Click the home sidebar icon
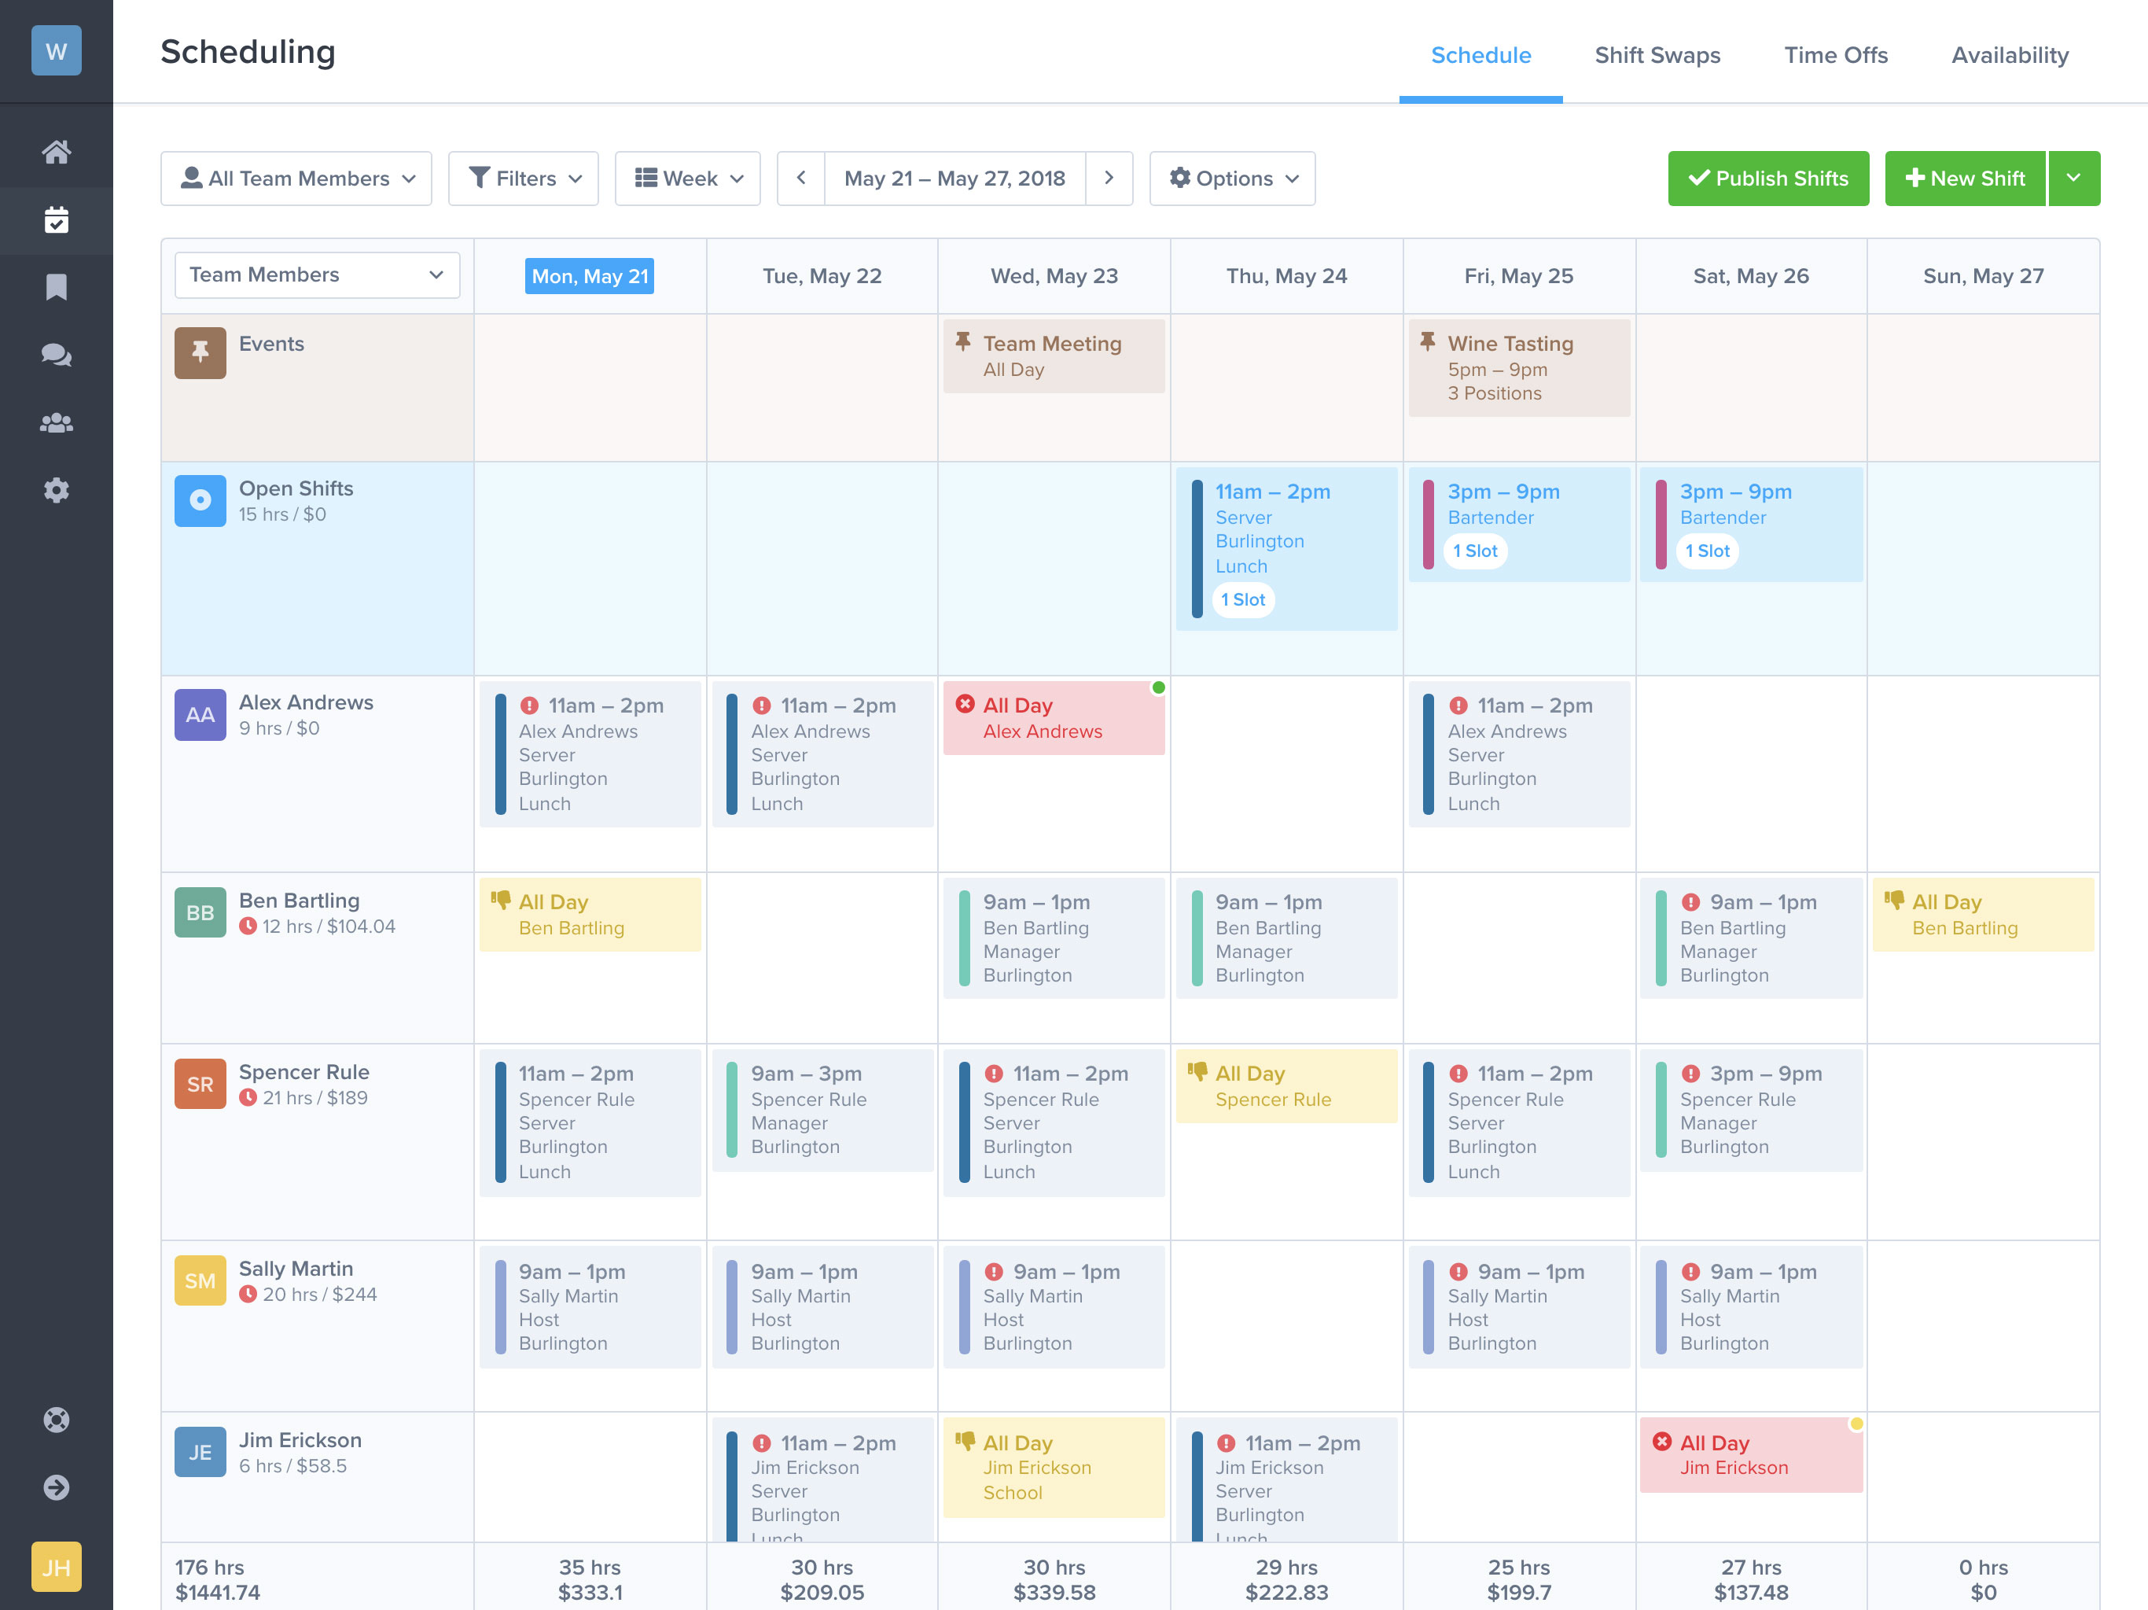 click(x=56, y=147)
